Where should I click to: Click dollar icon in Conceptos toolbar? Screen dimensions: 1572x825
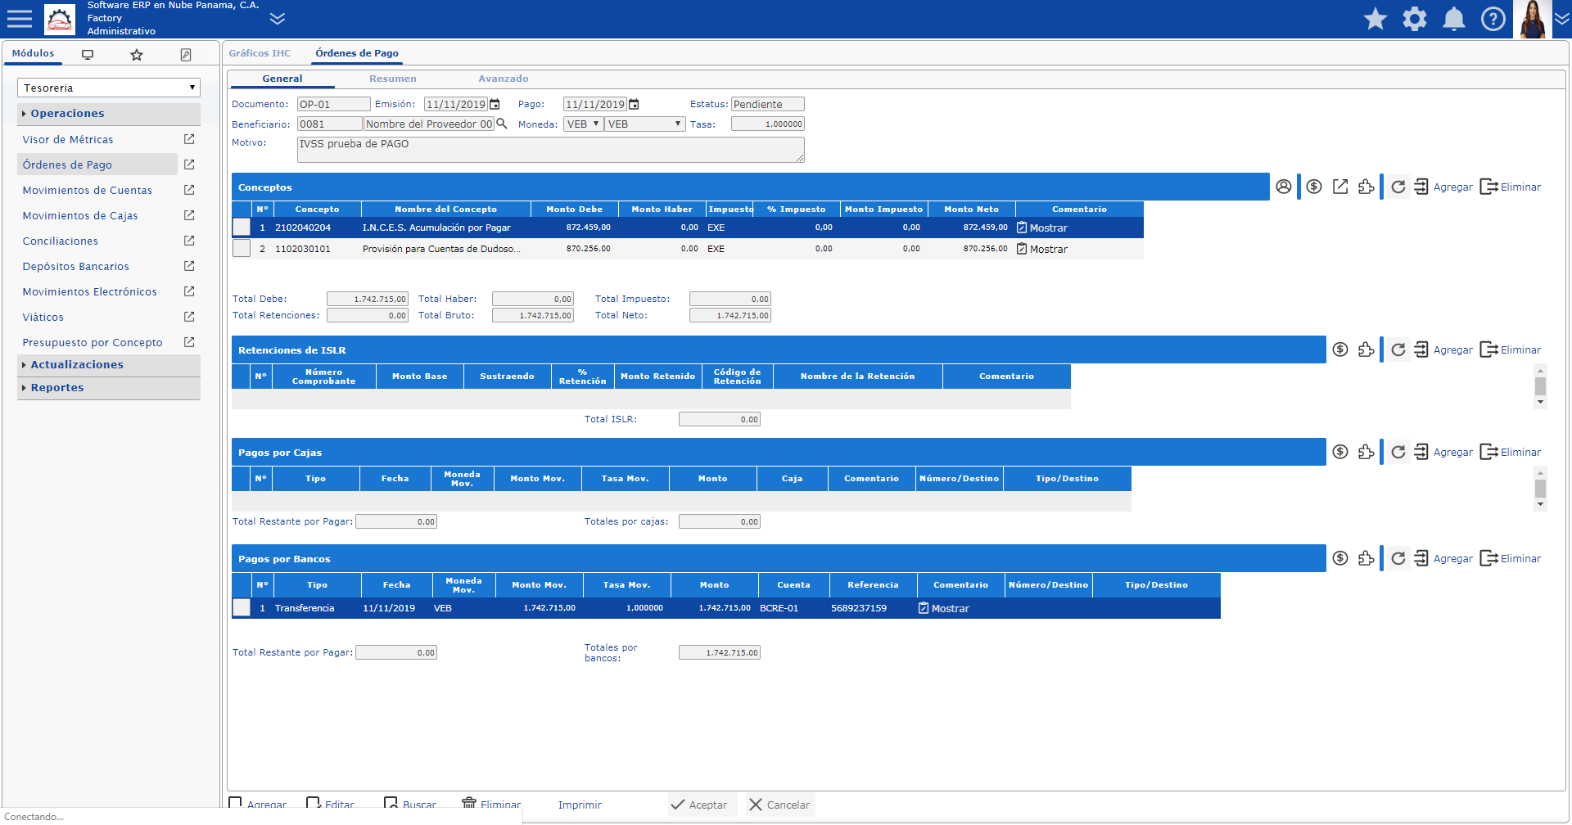pyautogui.click(x=1314, y=187)
